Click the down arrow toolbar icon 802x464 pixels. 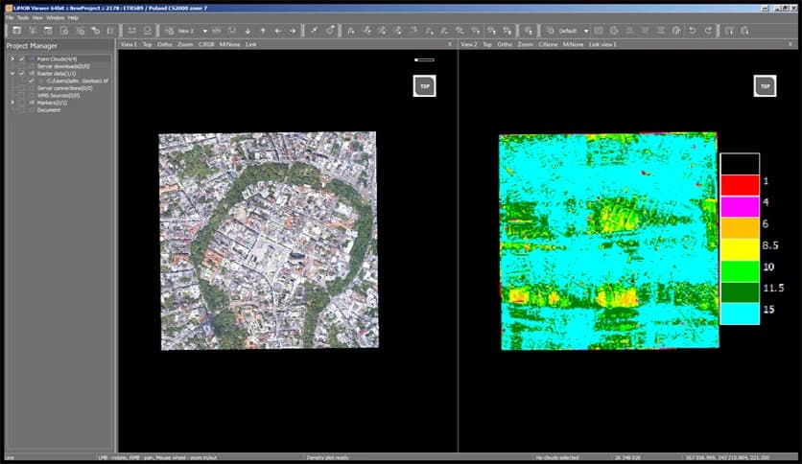click(248, 31)
